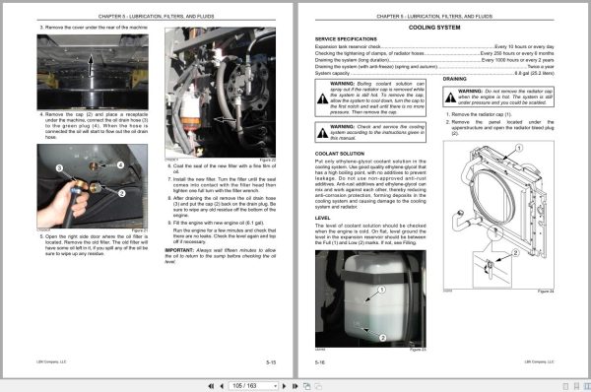Click the bookmark-shaped page icon
The width and height of the screenshot is (591, 392).
[x=576, y=386]
